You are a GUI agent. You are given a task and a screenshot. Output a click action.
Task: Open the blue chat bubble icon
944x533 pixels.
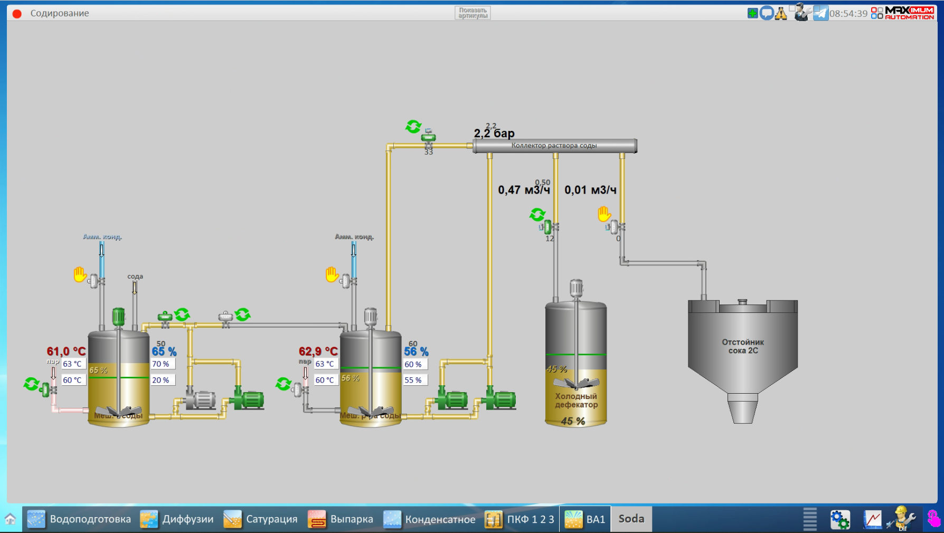coord(767,13)
